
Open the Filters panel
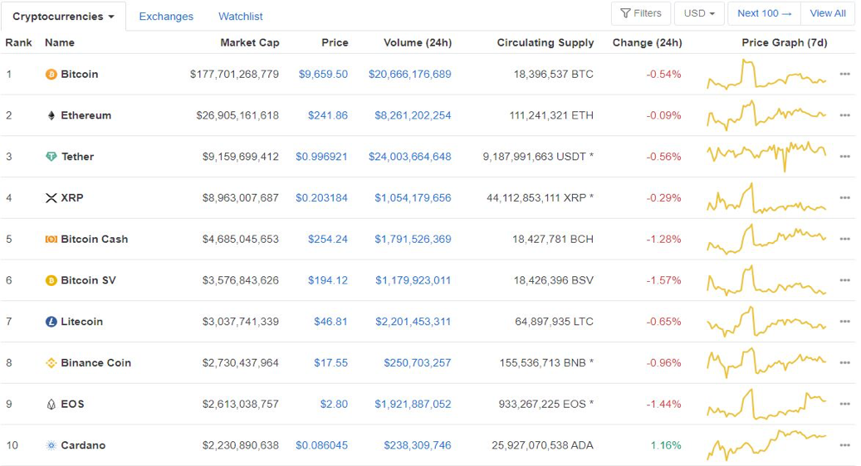tap(641, 13)
